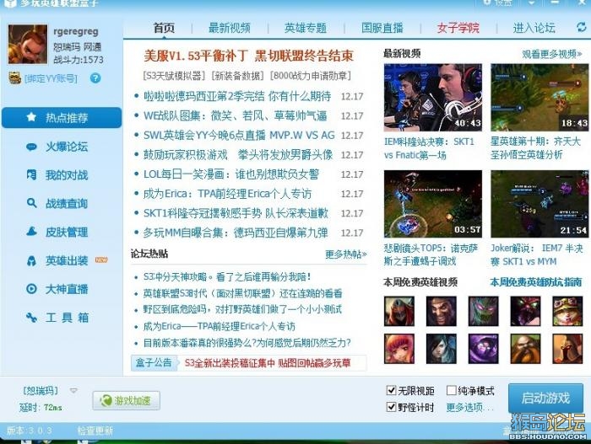Click the YY account mascot icon
The height and width of the screenshot is (444, 591).
click(x=14, y=78)
